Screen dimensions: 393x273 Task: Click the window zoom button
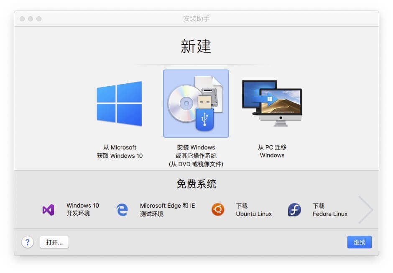click(39, 19)
